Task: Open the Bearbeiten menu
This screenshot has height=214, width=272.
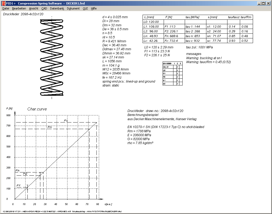Action: pyautogui.click(x=19, y=8)
